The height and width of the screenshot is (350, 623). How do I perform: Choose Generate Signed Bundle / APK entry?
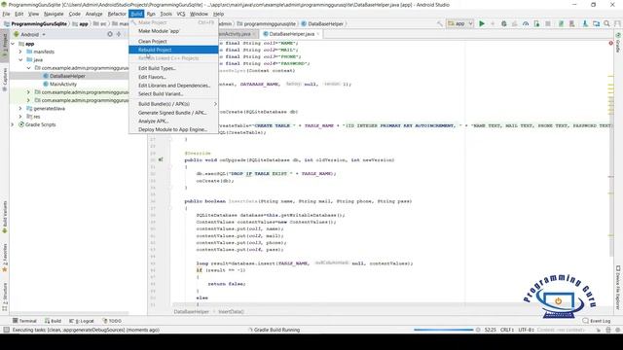click(173, 113)
